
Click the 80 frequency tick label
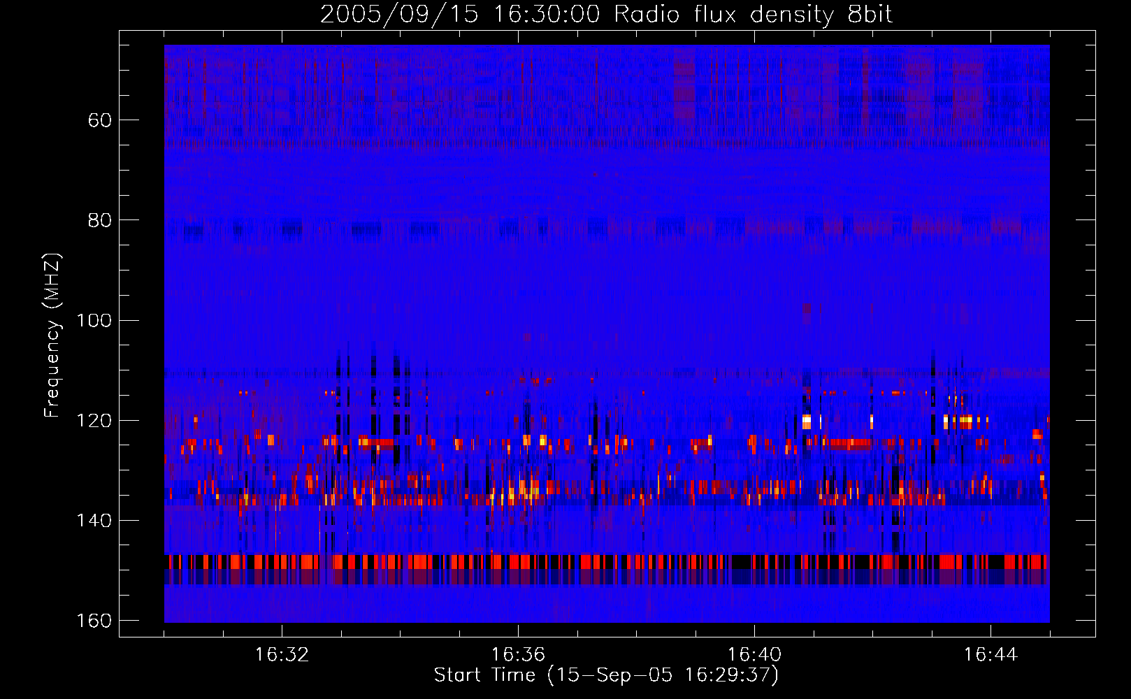pos(100,220)
